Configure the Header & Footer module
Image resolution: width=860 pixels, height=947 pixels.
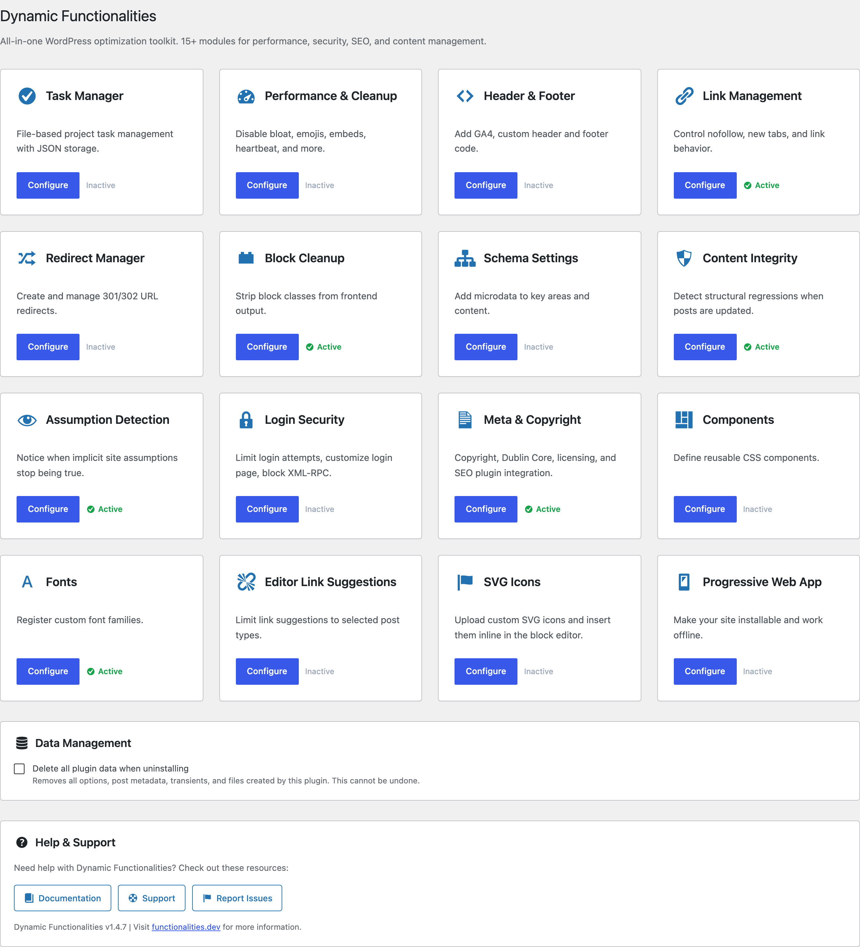485,185
